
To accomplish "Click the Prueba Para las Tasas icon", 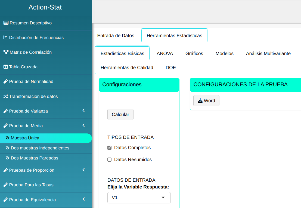I will point(5,185).
